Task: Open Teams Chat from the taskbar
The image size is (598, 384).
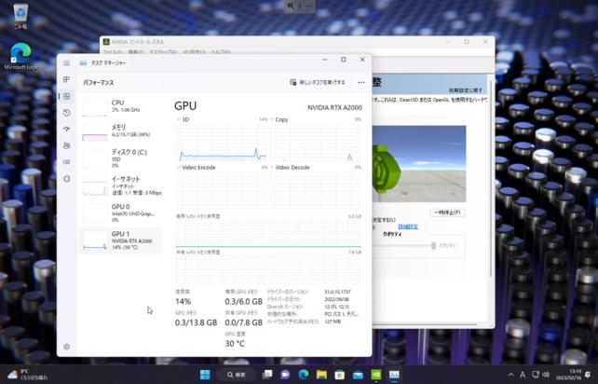Action: pyautogui.click(x=285, y=375)
